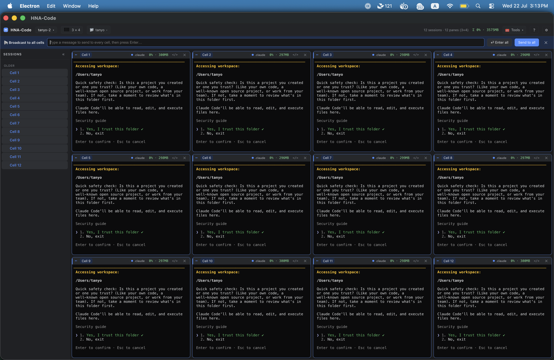The width and height of the screenshot is (554, 360).
Task: Open the Window menu
Action: point(72,6)
